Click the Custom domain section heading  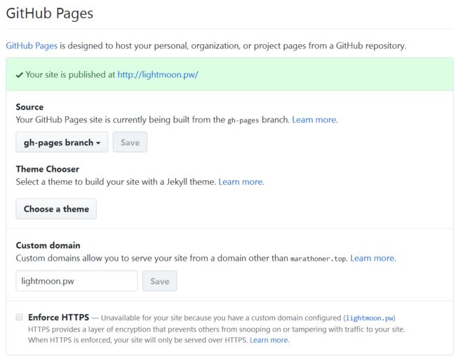48,245
